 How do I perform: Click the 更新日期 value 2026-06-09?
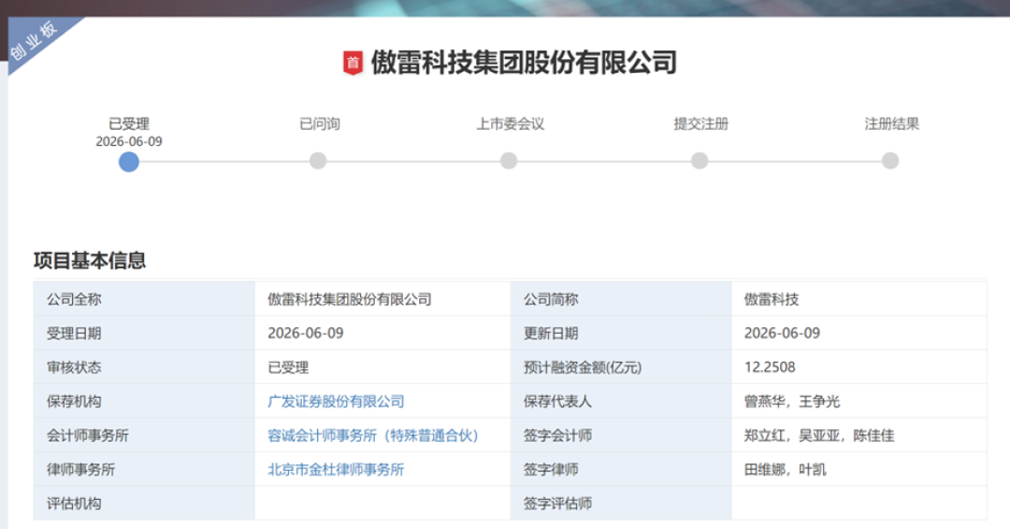coord(782,334)
